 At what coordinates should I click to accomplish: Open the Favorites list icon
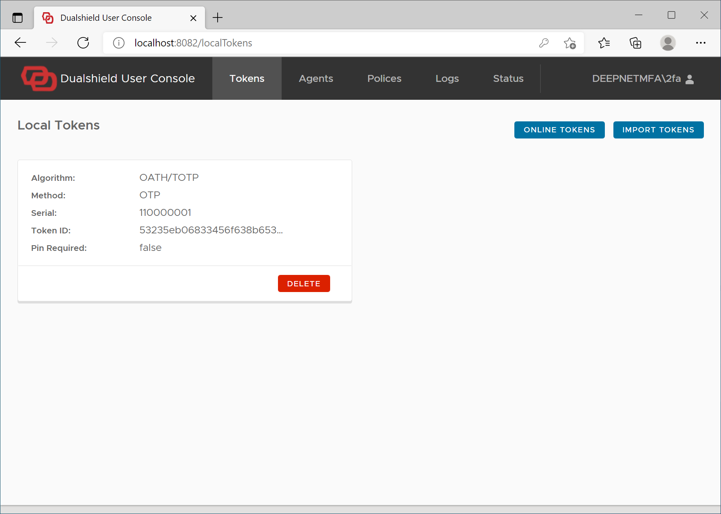(604, 43)
